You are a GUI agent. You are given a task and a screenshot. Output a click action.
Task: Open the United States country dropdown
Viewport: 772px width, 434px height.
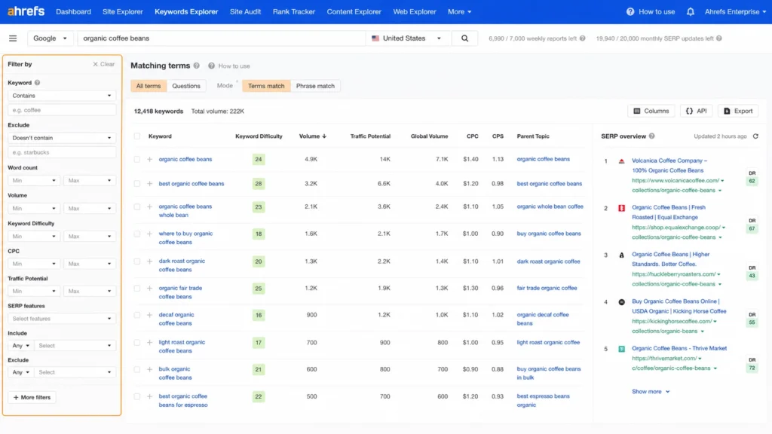point(406,38)
